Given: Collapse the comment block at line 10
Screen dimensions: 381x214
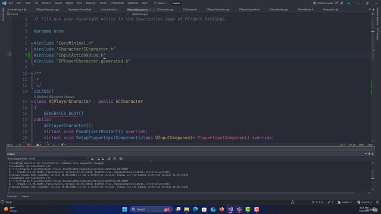Looking at the screenshot, I should 32,73.
